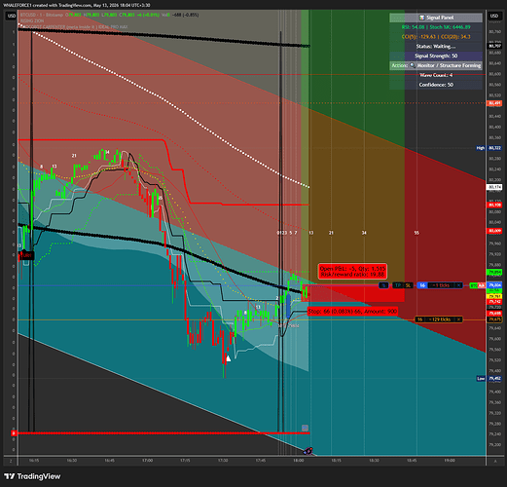Click the 16:15 time axis label

coord(34,461)
